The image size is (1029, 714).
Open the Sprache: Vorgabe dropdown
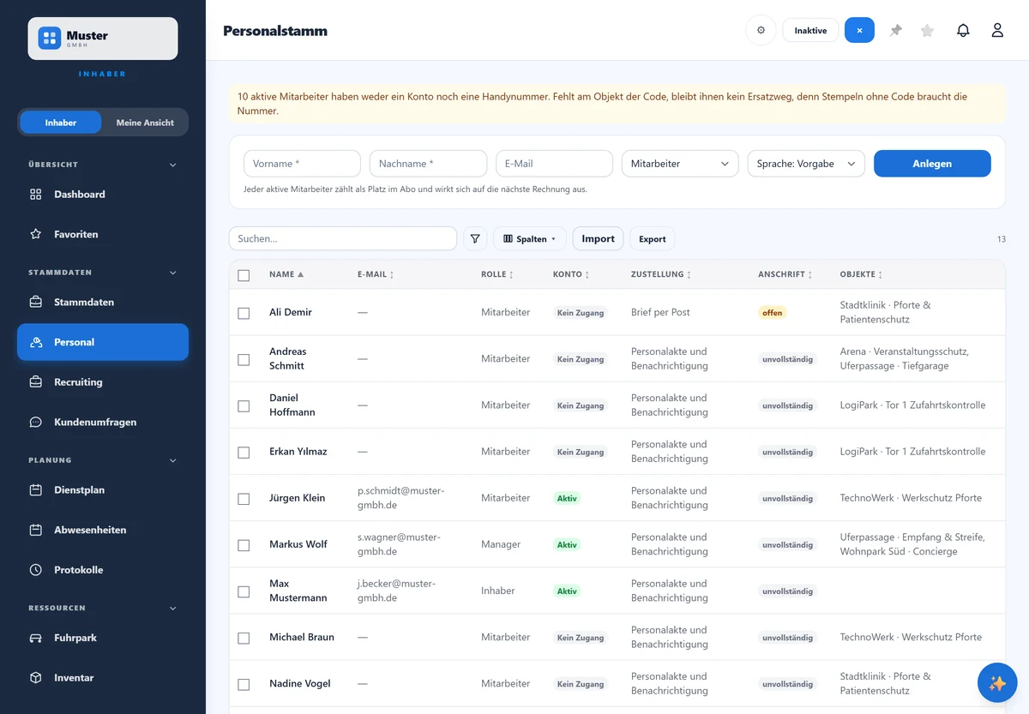pyautogui.click(x=806, y=164)
